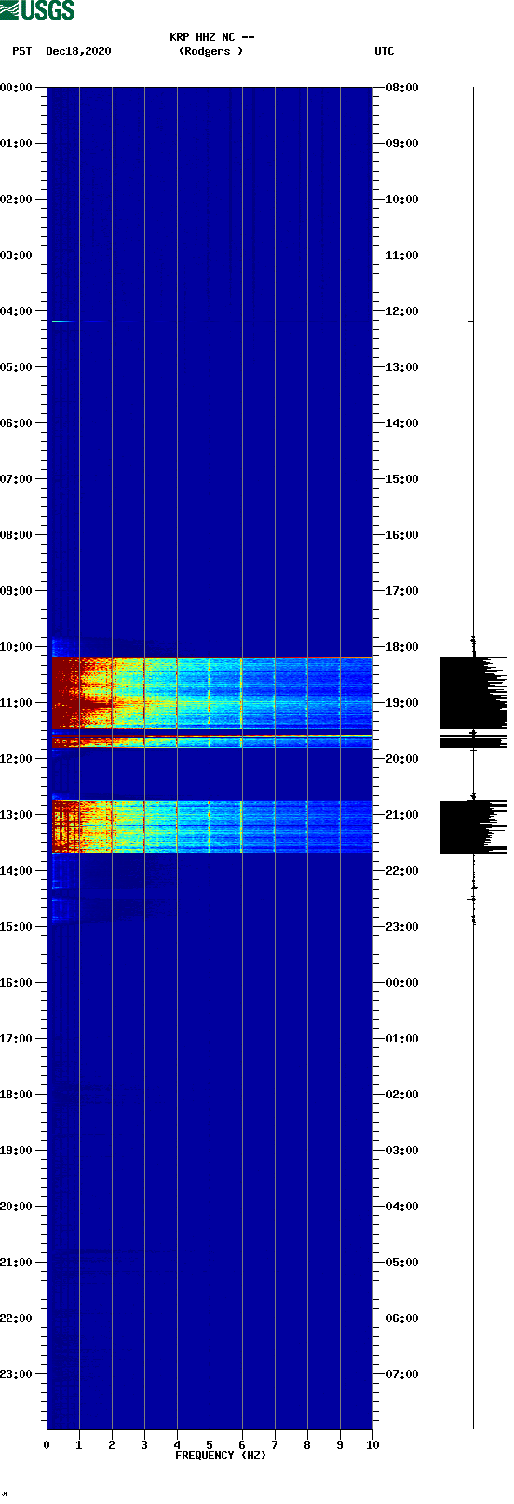The width and height of the screenshot is (514, 1504).
Task: Click the '11:00' PST time label
Action: pyautogui.click(x=17, y=703)
